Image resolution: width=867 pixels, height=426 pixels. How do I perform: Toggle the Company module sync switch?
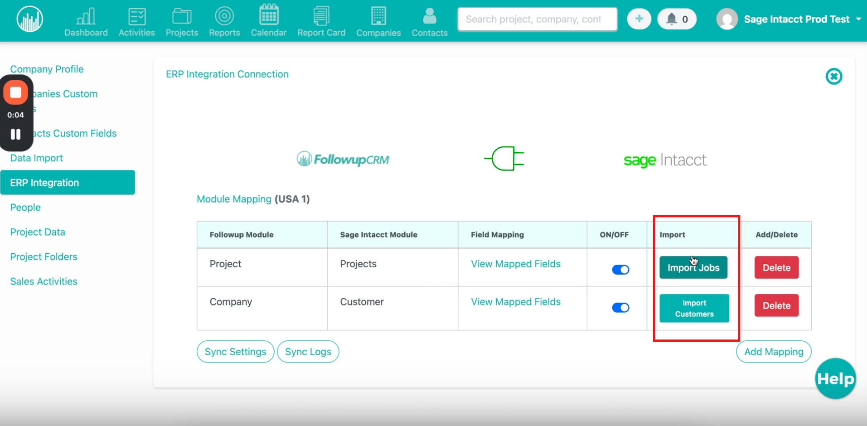(620, 308)
